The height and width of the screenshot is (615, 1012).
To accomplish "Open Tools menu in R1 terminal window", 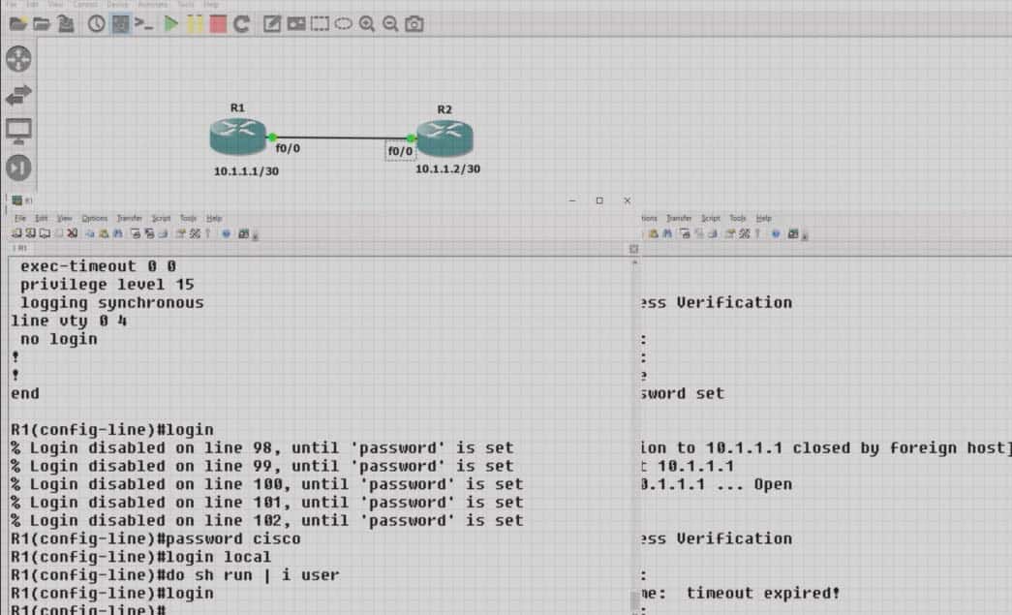I will pyautogui.click(x=188, y=218).
